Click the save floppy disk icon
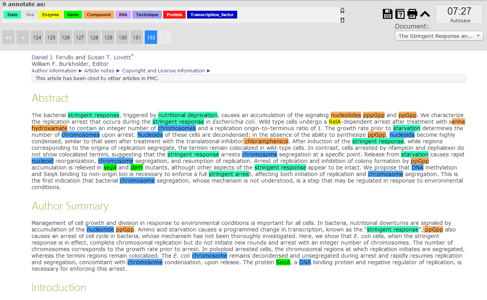This screenshot has width=487, height=300. 387,14
